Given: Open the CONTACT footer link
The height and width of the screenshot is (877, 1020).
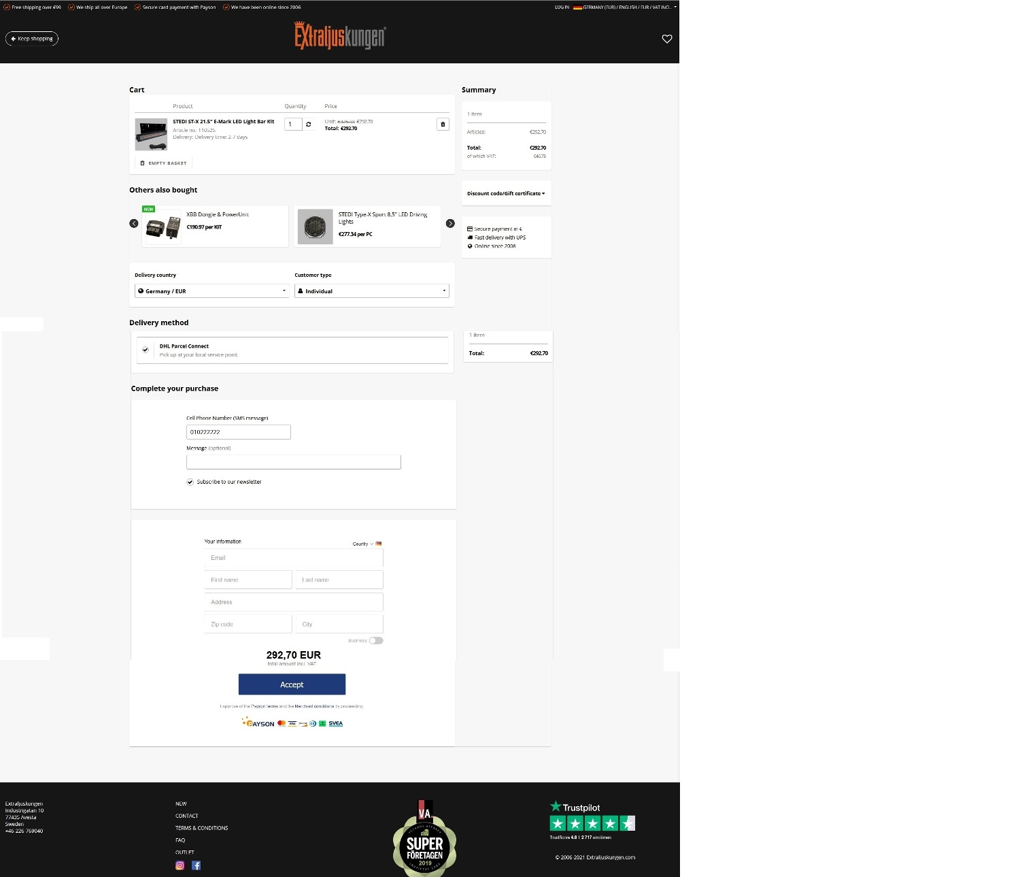Looking at the screenshot, I should [187, 816].
